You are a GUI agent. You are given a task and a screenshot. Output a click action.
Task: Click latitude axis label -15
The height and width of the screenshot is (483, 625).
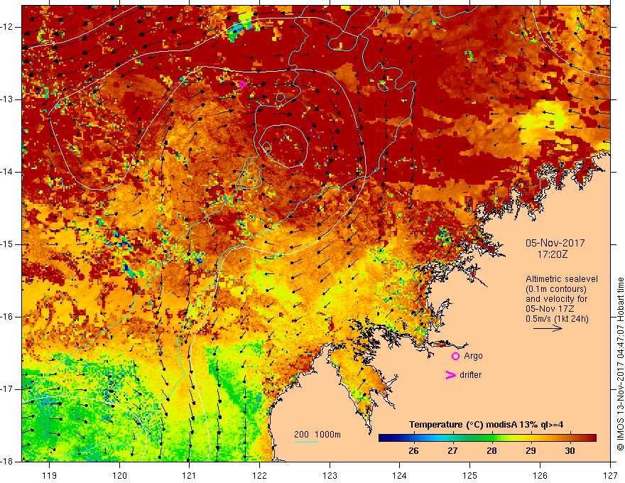pyautogui.click(x=8, y=244)
